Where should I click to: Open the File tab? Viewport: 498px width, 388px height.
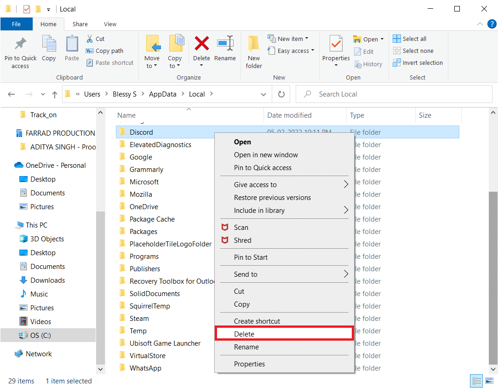[16, 24]
